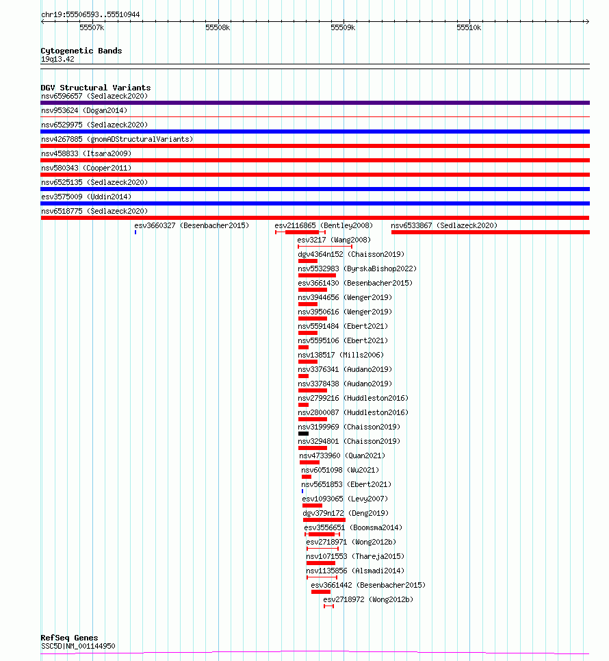Click esv1093065 (Levy2007) label
Viewport: 609px width, 661px height.
point(345,499)
